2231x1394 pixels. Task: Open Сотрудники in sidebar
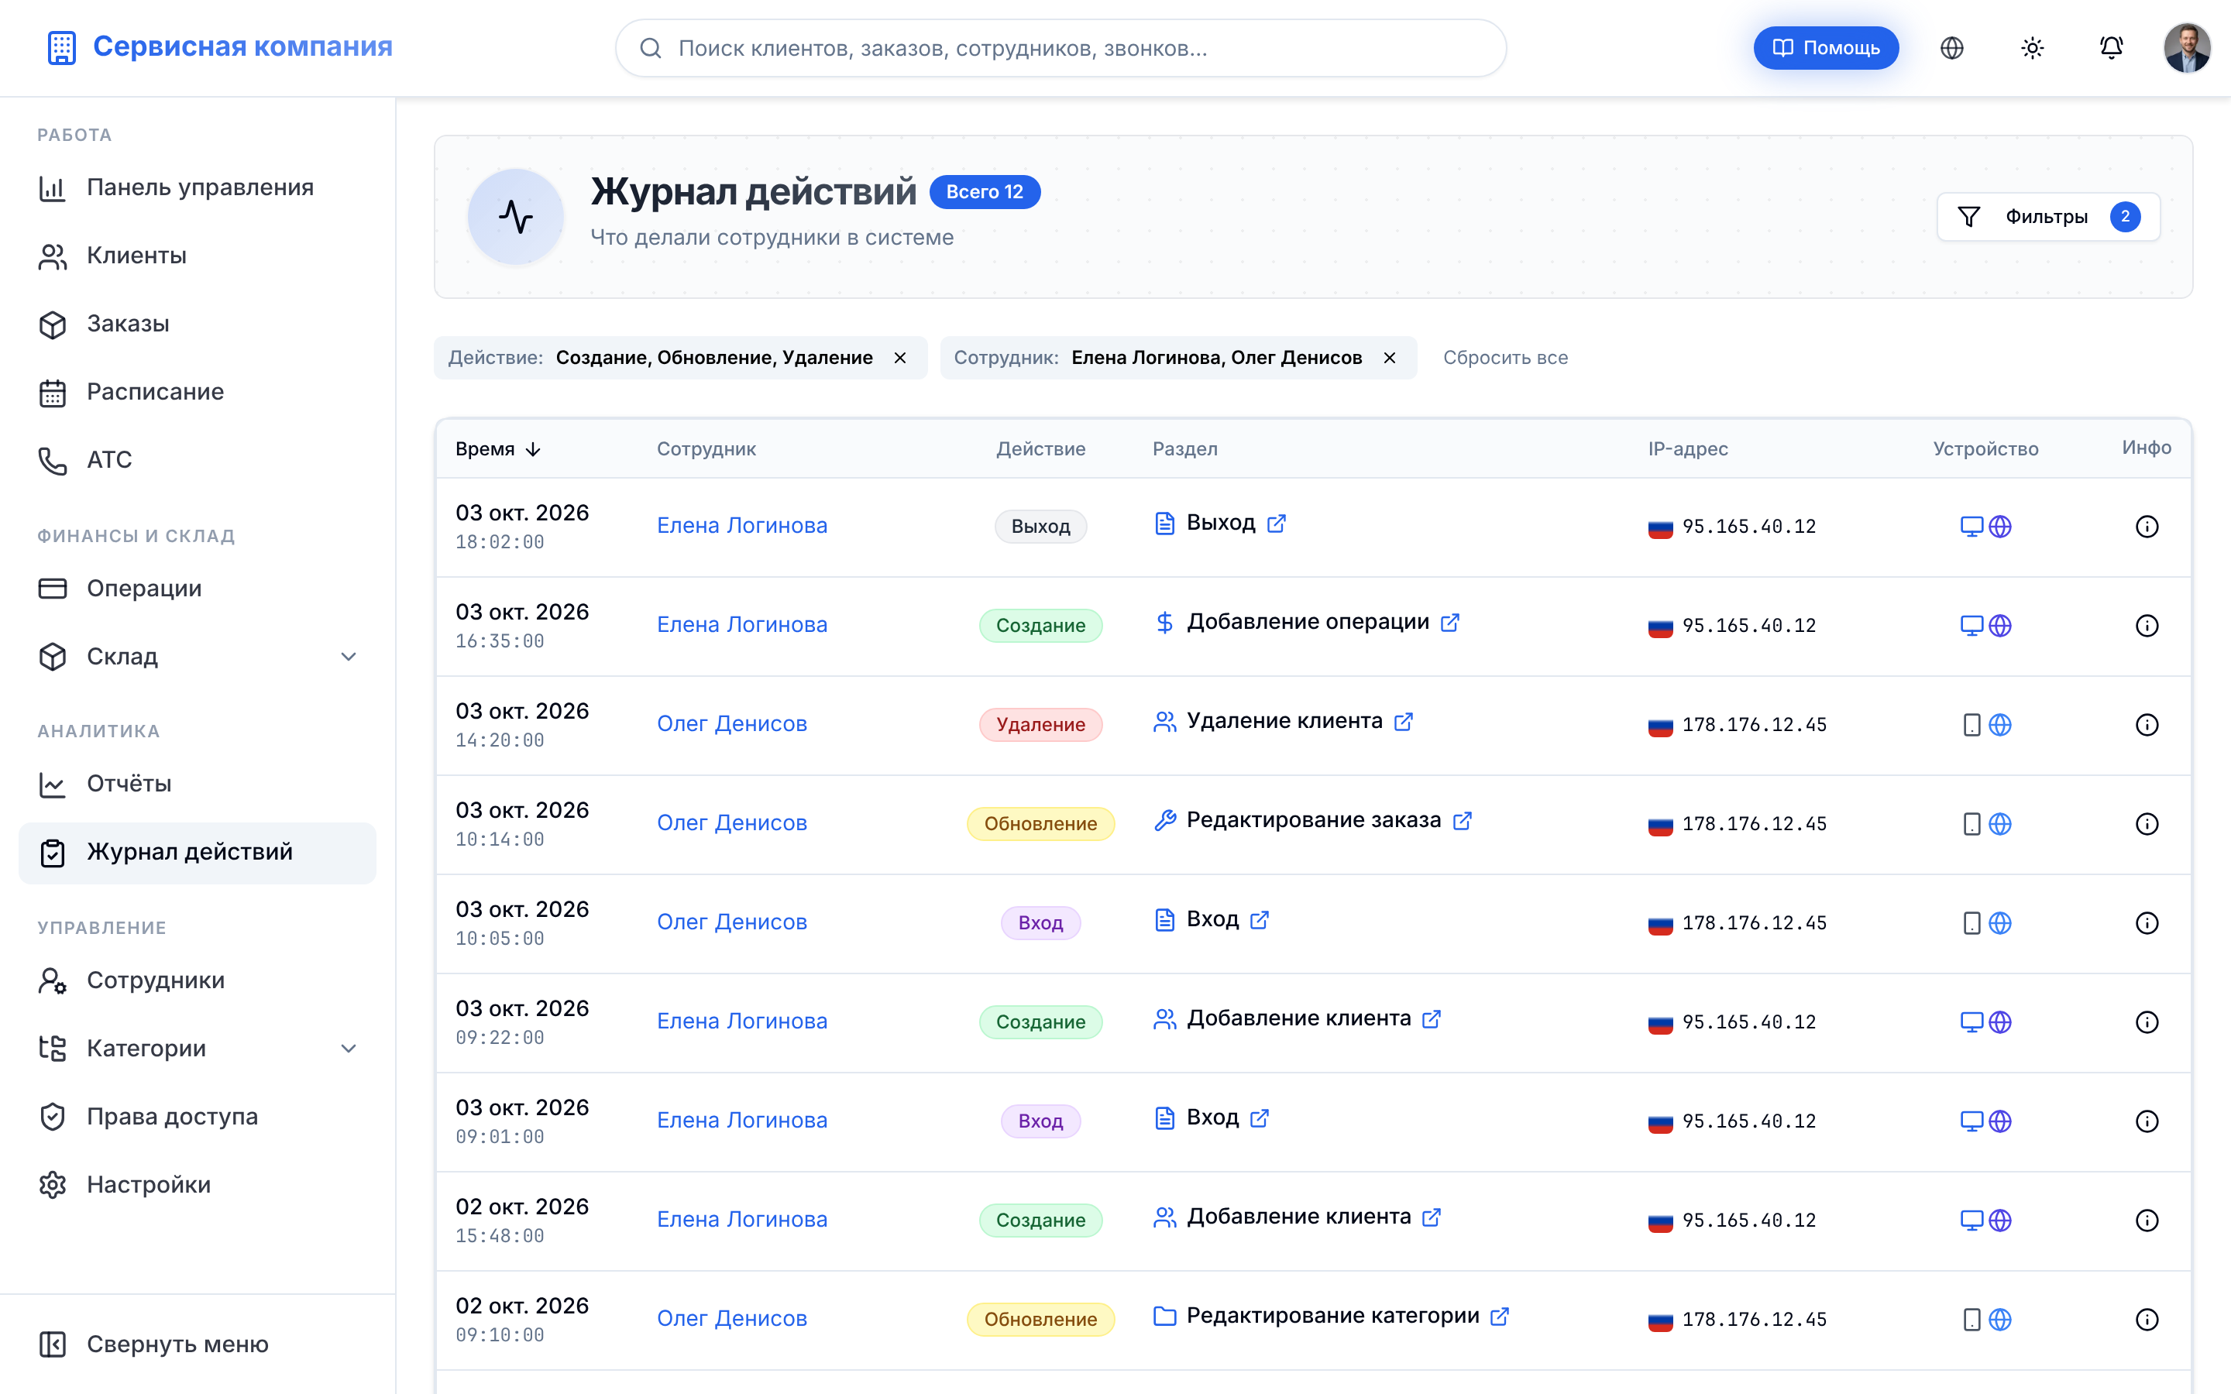point(198,980)
